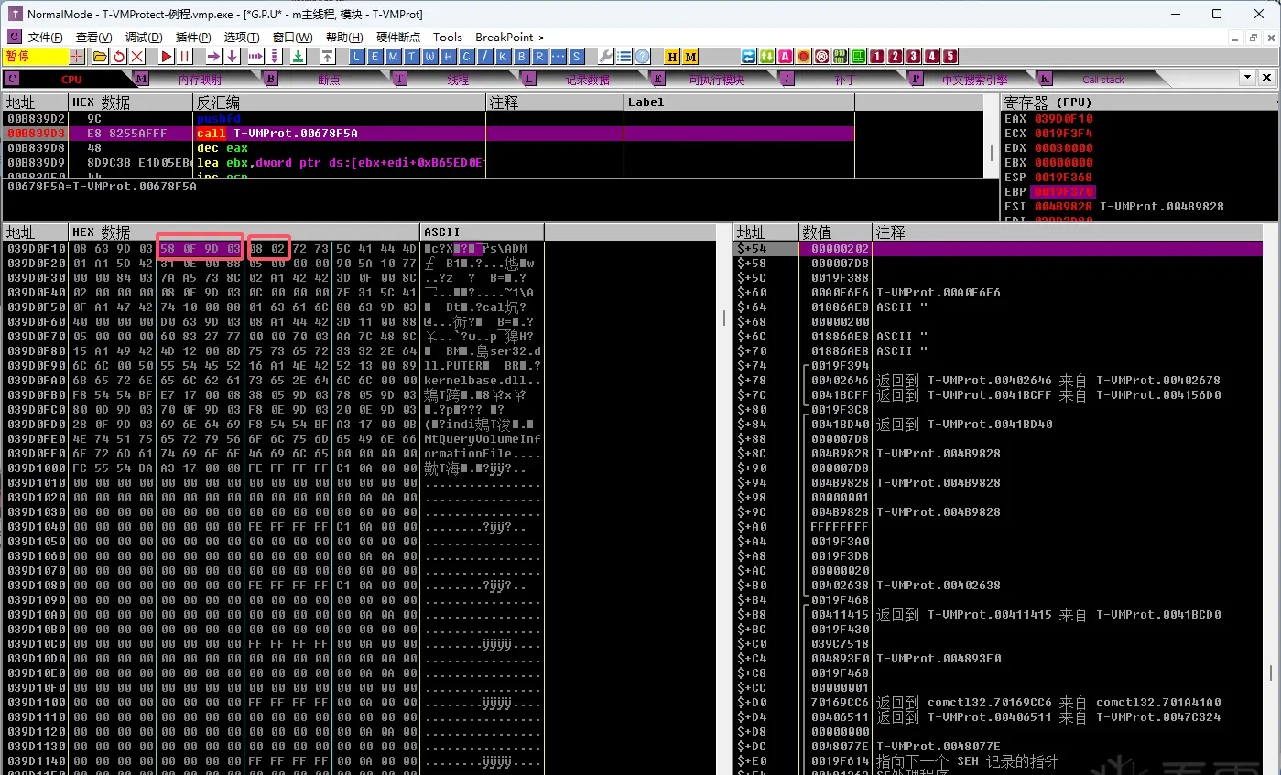Click the wrench options icon

605,57
